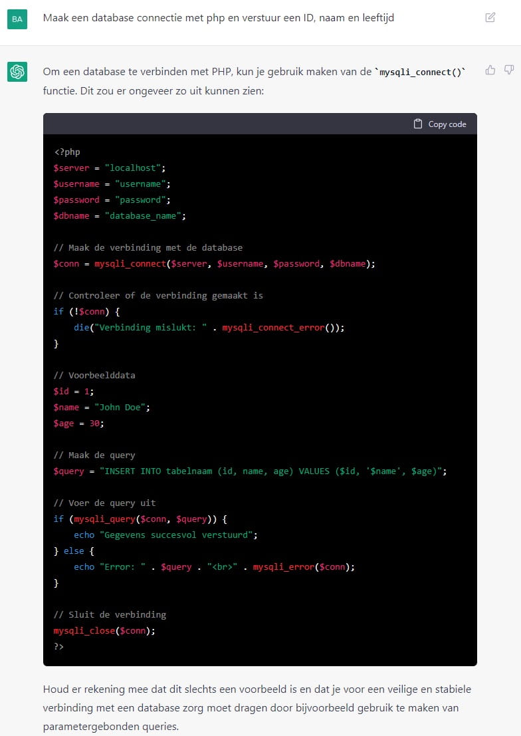Click the echo "Gegevens succesvol verstuurd" line

coord(165,535)
